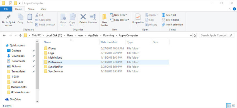Sort by Name column header
Screen dimensions: 237x108
(x=71, y=42)
